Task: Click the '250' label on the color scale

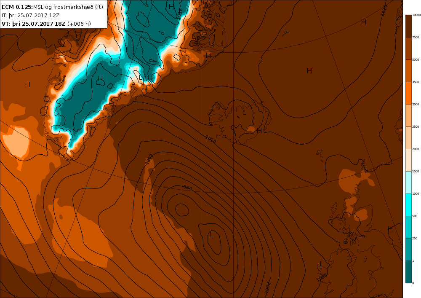Action: click(x=415, y=238)
